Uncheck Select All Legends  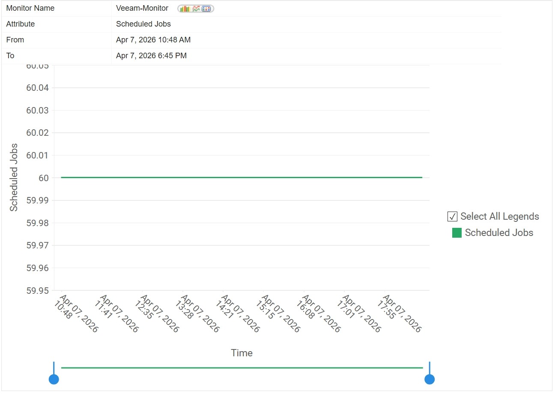point(452,217)
